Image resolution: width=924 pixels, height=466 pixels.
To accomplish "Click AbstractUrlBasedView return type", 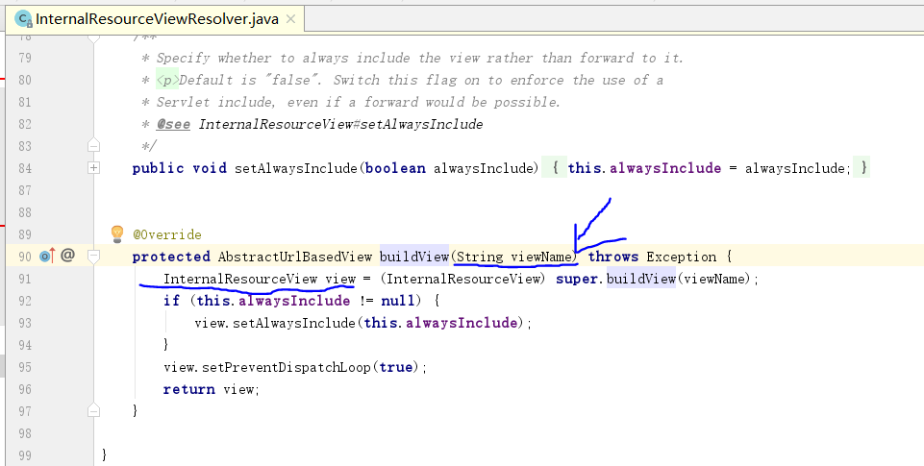I will click(295, 257).
